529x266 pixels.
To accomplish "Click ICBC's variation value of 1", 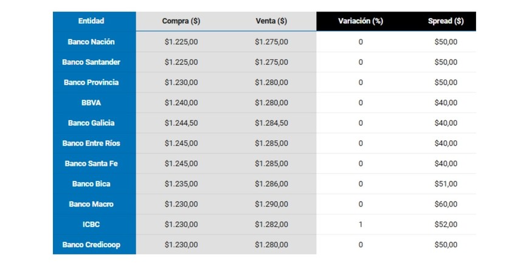I will tap(361, 224).
